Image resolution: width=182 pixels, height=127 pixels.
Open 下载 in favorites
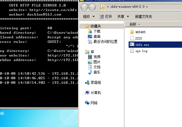[97, 31]
